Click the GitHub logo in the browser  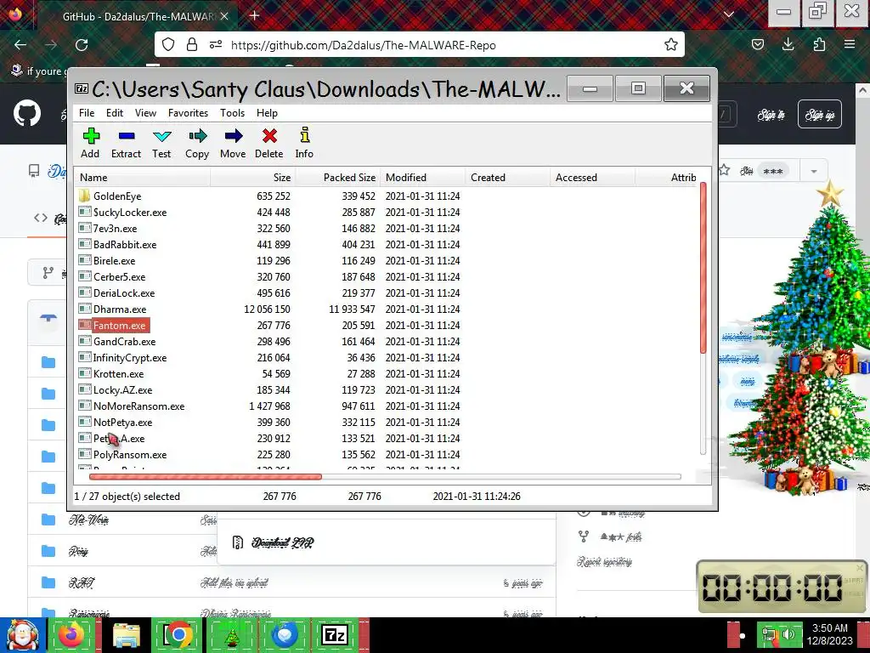click(27, 113)
